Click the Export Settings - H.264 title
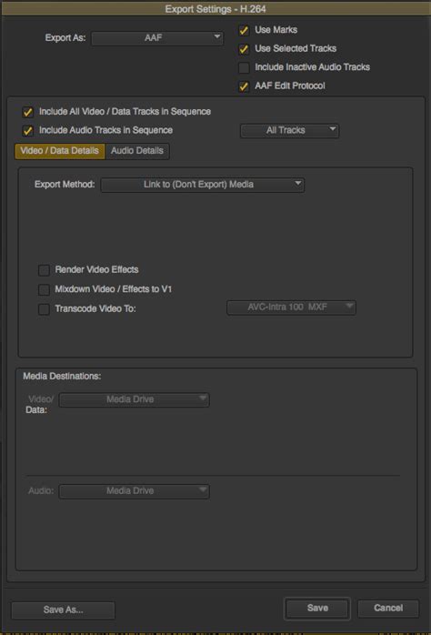Viewport: 431px width, 635px height. [x=215, y=9]
